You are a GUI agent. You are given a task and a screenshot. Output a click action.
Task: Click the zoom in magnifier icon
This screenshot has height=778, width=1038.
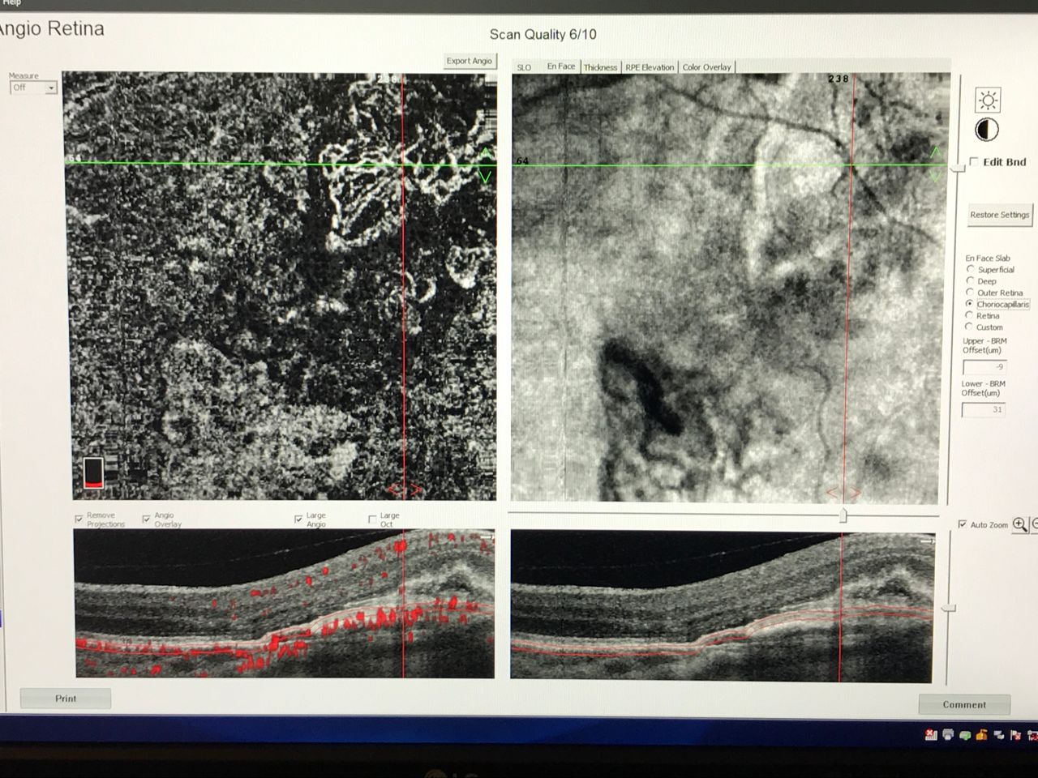pyautogui.click(x=1019, y=525)
